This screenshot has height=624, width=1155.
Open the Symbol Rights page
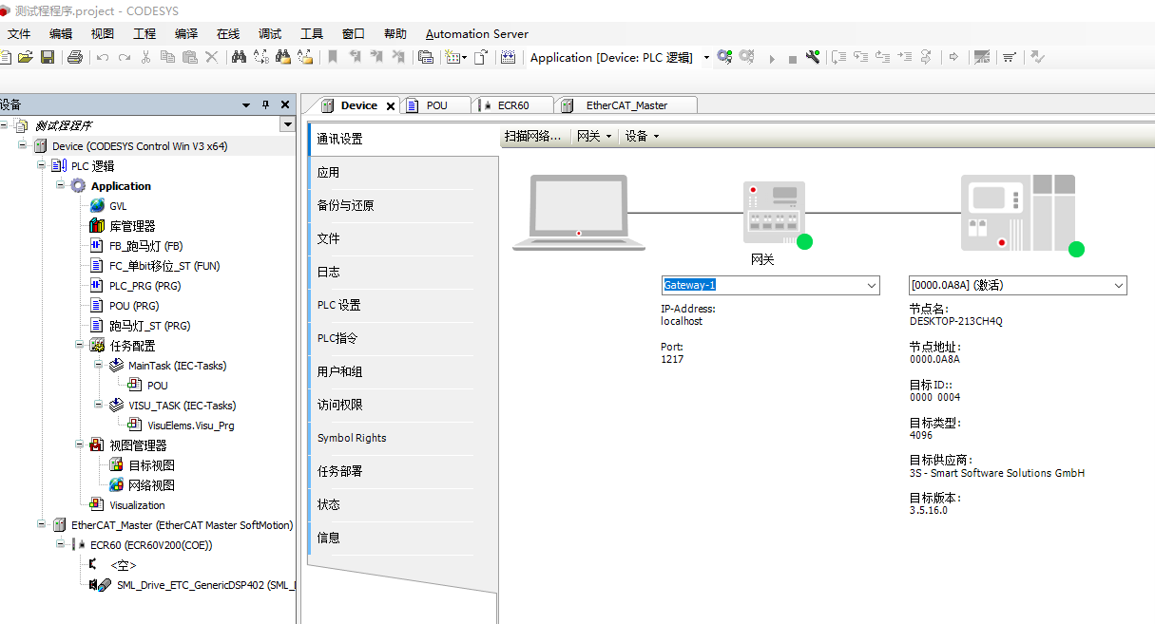pyautogui.click(x=392, y=438)
